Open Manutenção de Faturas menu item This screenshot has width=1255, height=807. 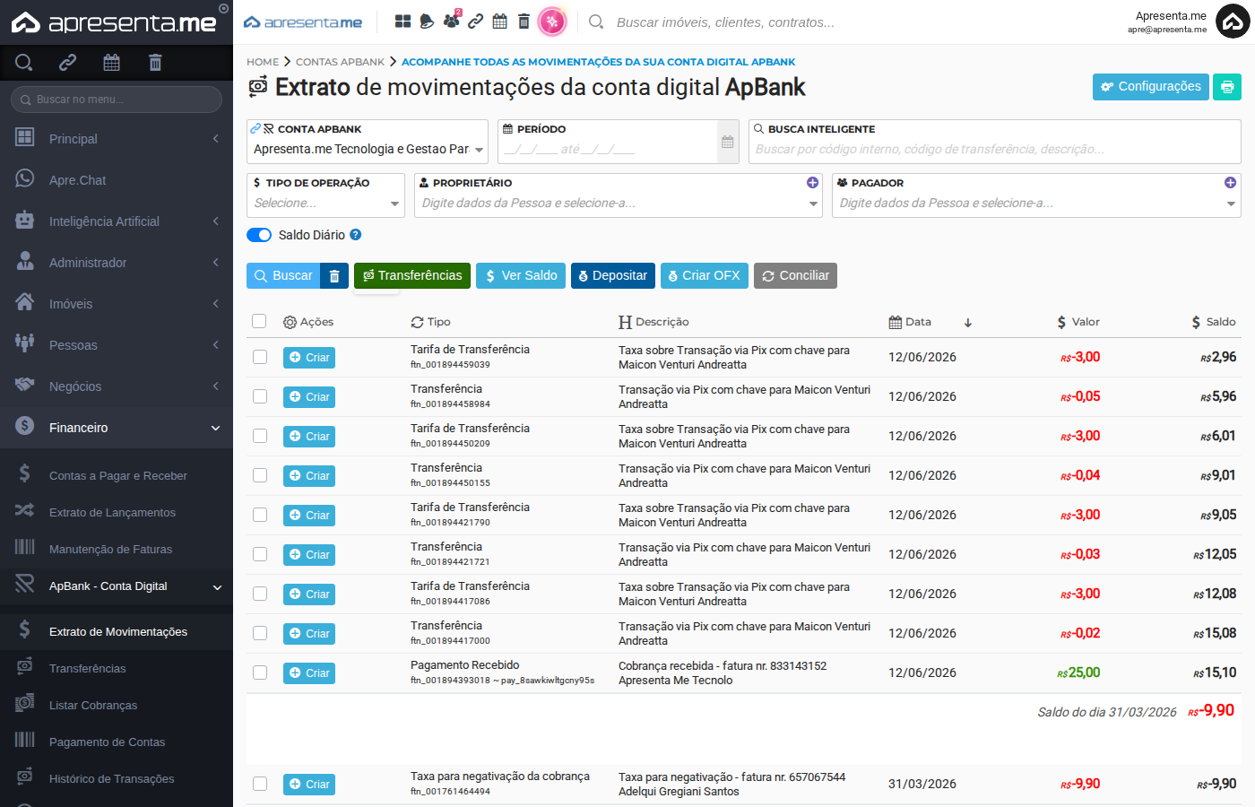point(117,550)
